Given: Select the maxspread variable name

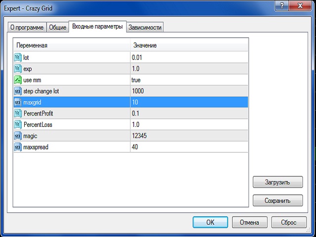Looking at the screenshot, I should [x=36, y=147].
